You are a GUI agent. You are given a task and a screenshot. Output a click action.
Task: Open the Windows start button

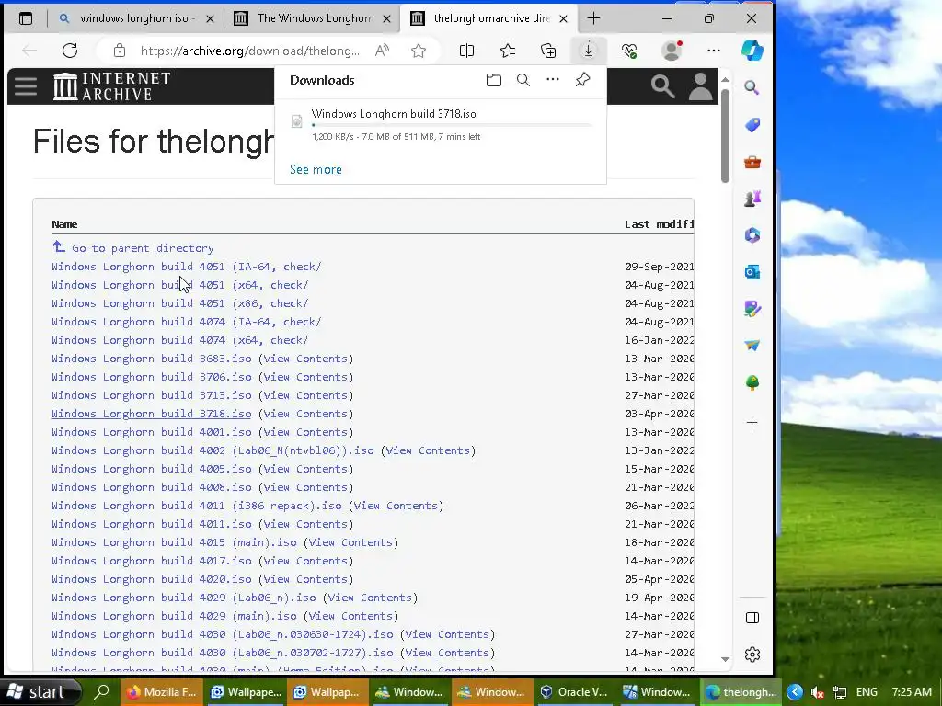click(40, 692)
